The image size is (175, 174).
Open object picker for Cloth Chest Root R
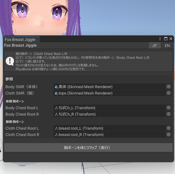(169, 134)
